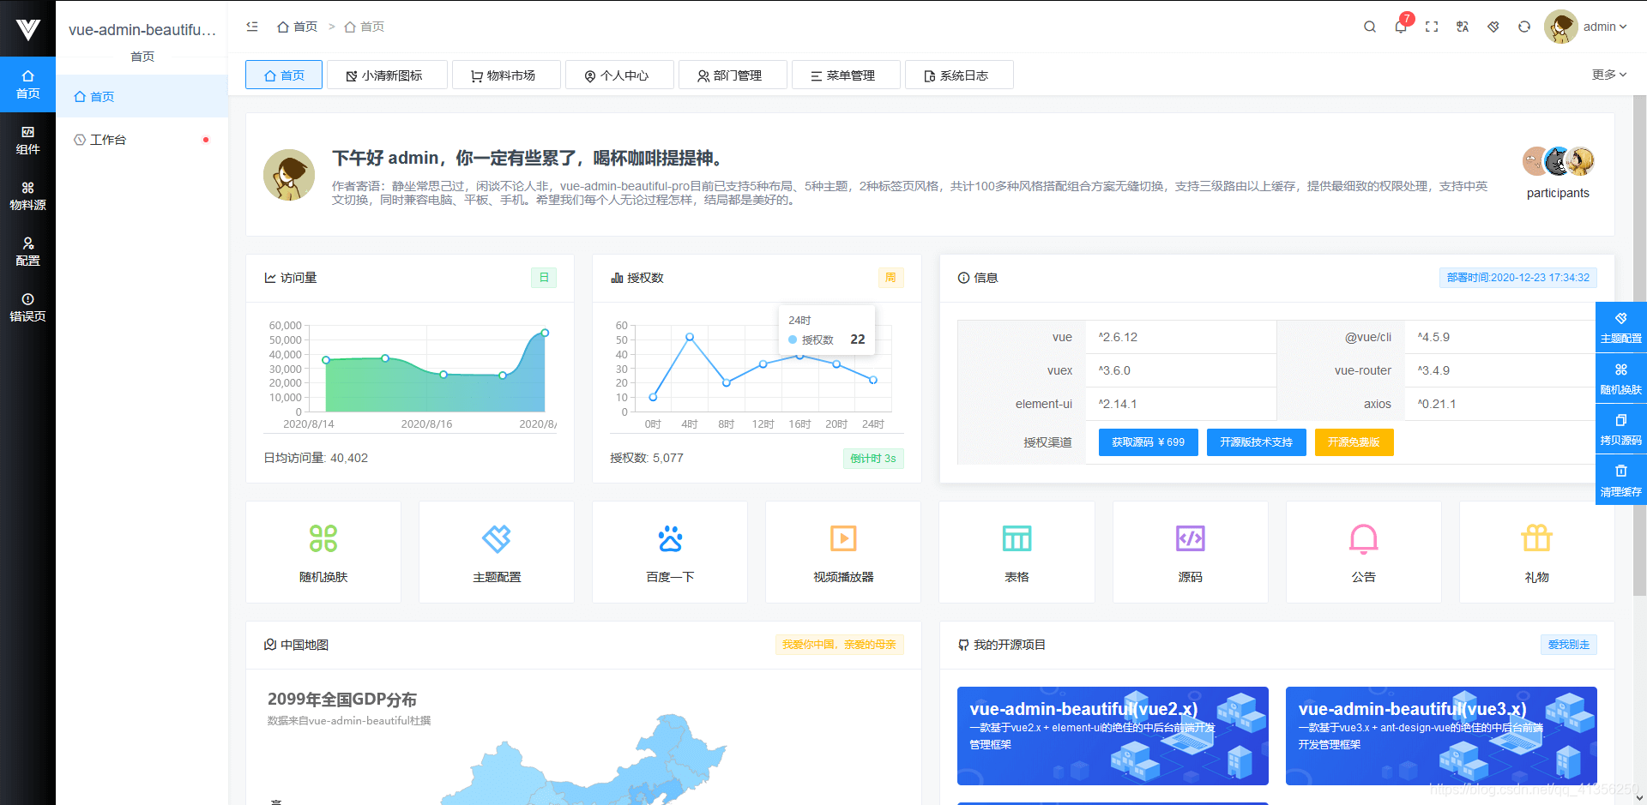This screenshot has width=1647, height=805.
Task: Click the 获取源码 ¥699 button
Action: point(1147,442)
